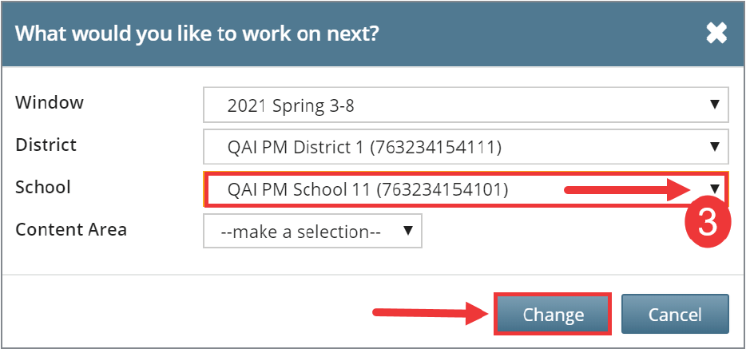746x349 pixels.
Task: Click the Content Area dropdown's small arrow
Action: pyautogui.click(x=408, y=231)
